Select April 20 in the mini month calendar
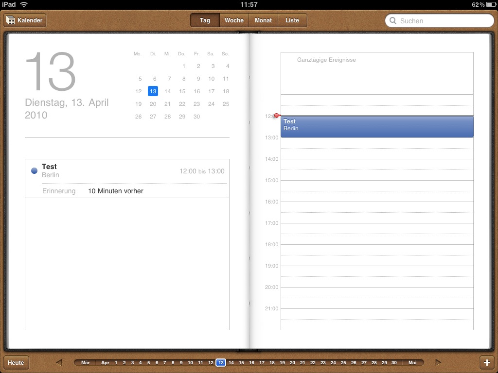Viewport: 498px width, 373px height. click(x=153, y=104)
